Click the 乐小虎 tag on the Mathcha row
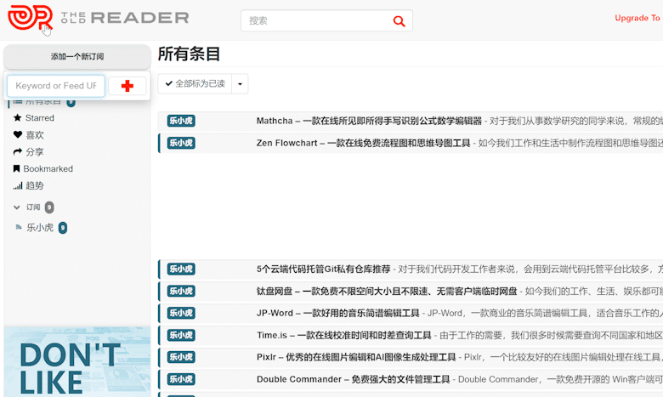663x397 pixels. (x=181, y=121)
